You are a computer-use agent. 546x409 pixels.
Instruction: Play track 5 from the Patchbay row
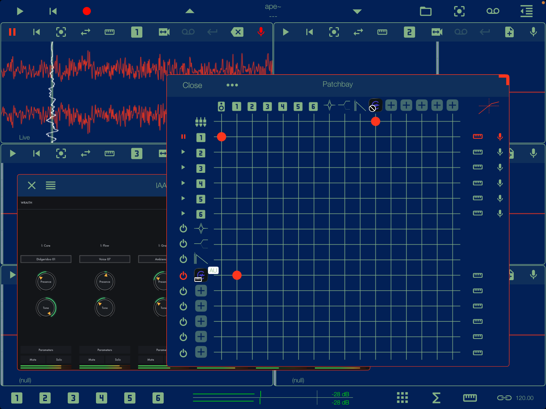[x=183, y=198]
